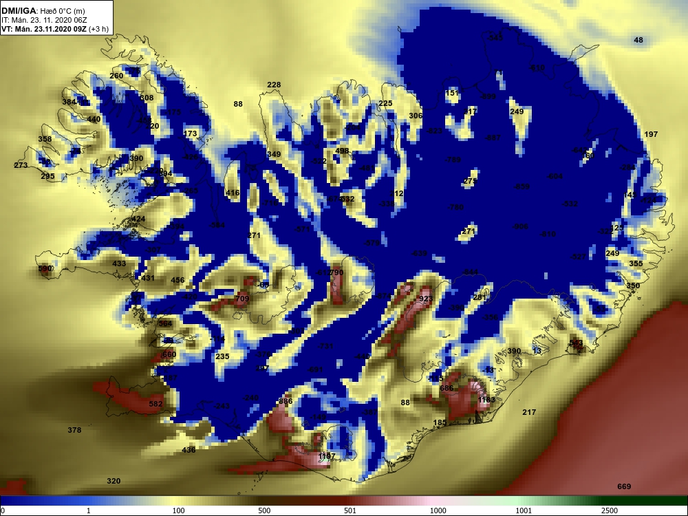
Task: Click the map value 275
Action: coord(470,181)
